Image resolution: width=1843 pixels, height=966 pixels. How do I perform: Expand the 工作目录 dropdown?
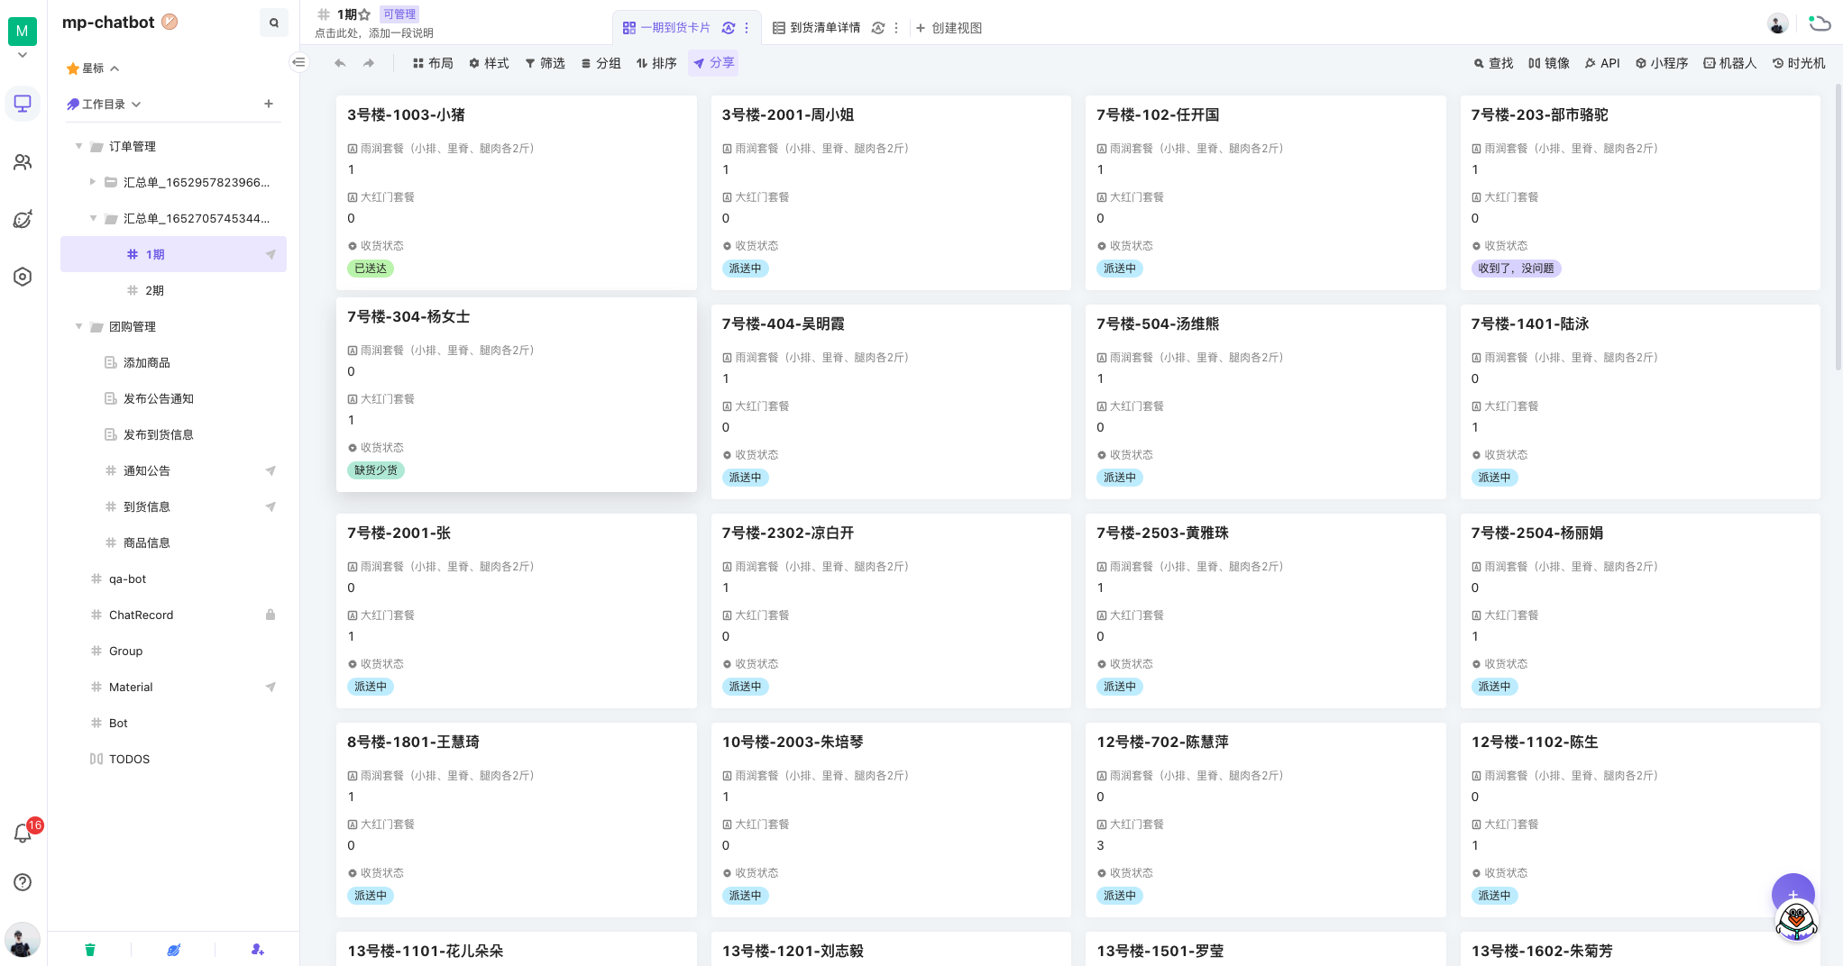tap(136, 105)
